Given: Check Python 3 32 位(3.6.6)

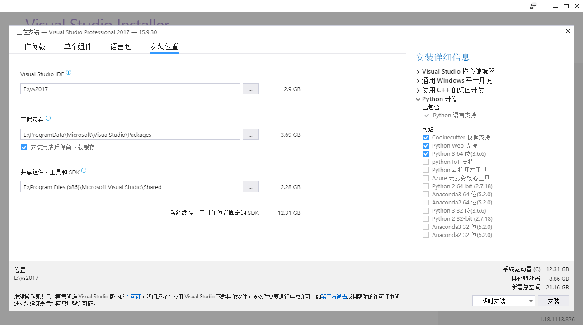Looking at the screenshot, I should pyautogui.click(x=426, y=210).
